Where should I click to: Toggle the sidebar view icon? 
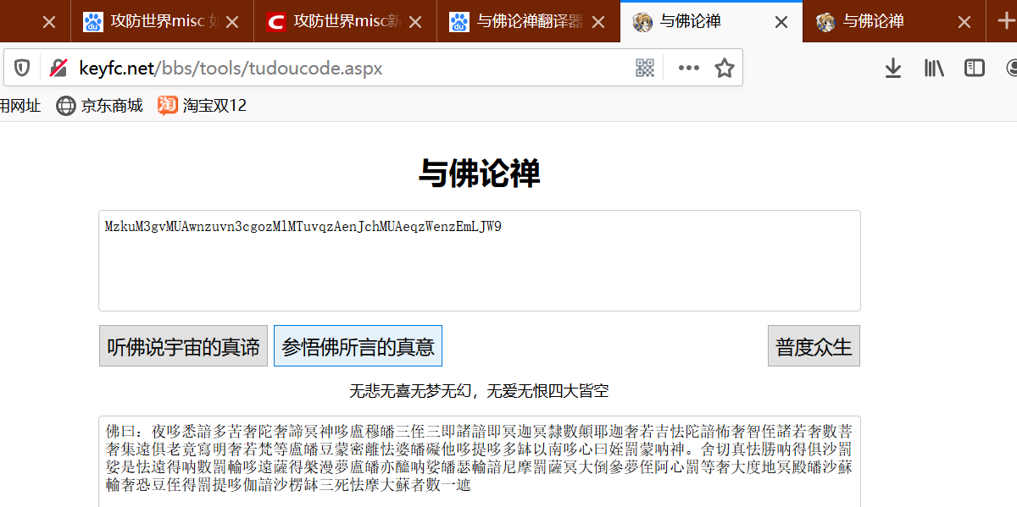pyautogui.click(x=975, y=68)
